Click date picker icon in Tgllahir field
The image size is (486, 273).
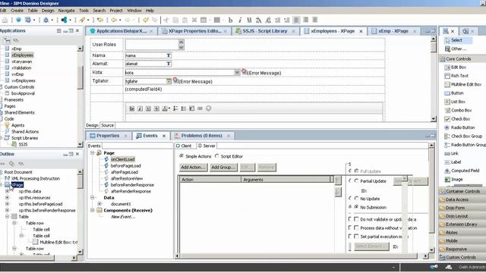pyautogui.click(x=169, y=81)
